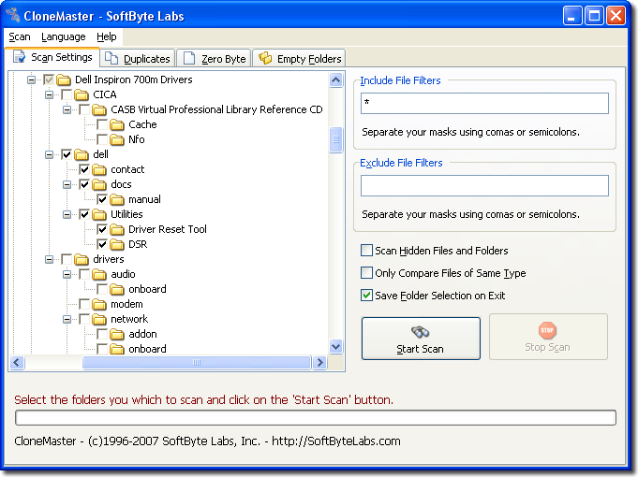Click the Utilities folder icon

pos(99,214)
